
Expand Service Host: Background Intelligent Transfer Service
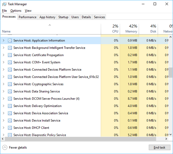coord(3,48)
